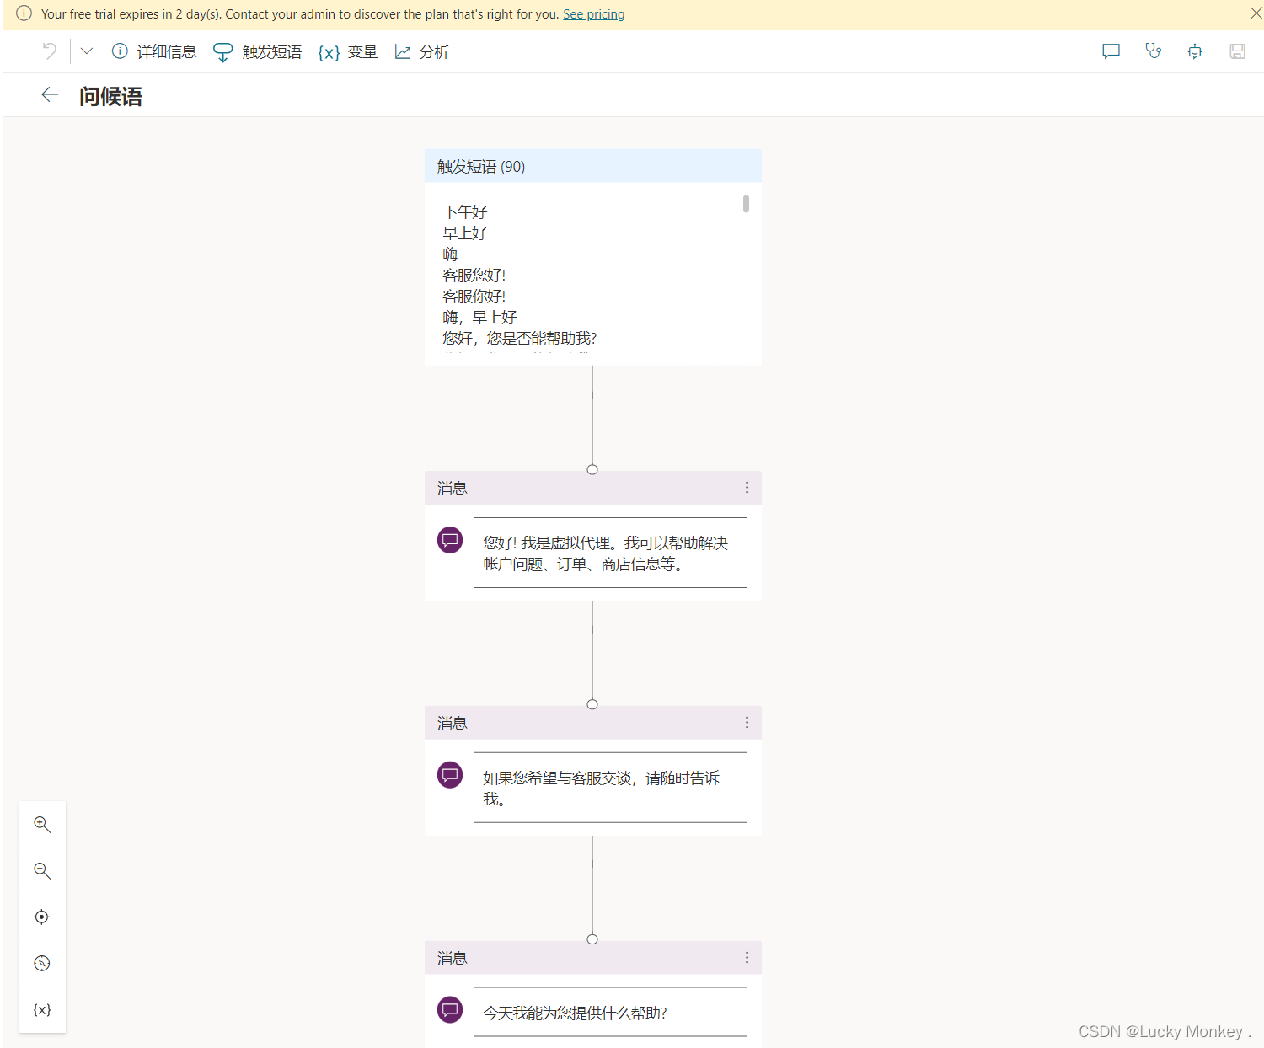This screenshot has height=1048, width=1264.
Task: Click the trial banner info icon
Action: point(24,13)
